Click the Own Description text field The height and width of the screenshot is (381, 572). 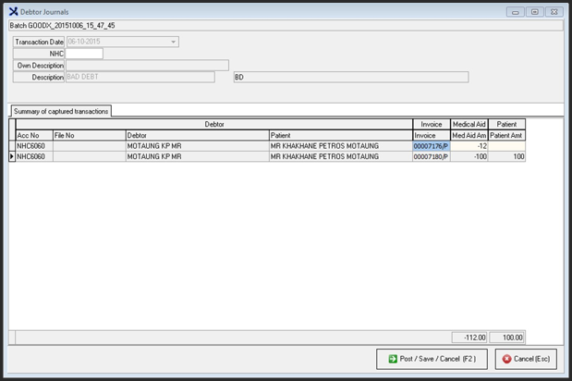147,66
